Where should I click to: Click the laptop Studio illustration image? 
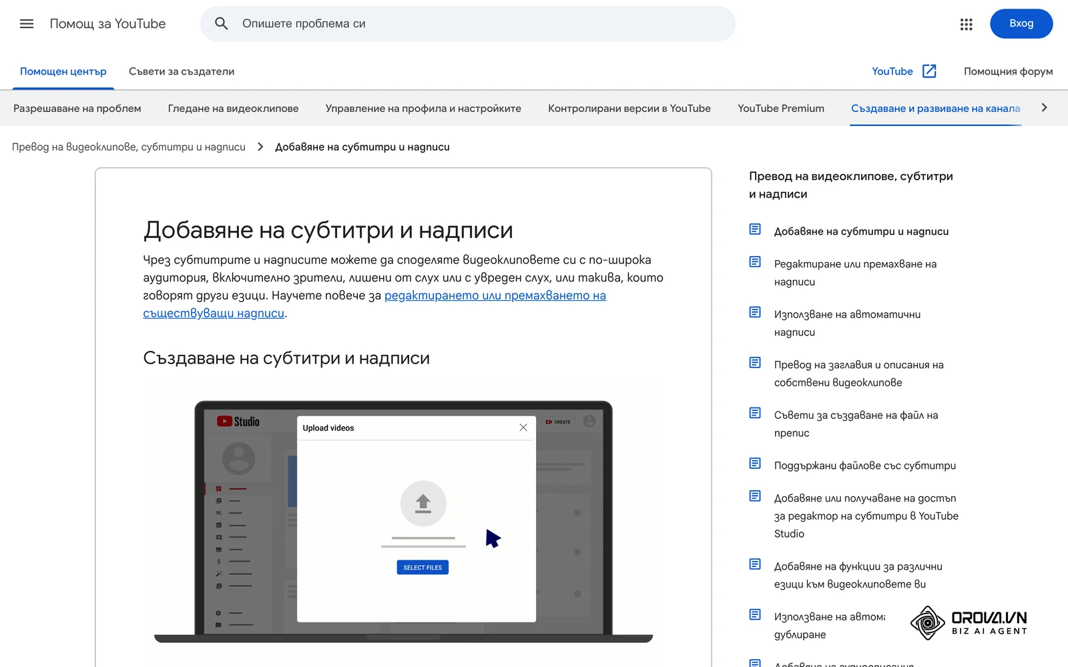click(403, 522)
